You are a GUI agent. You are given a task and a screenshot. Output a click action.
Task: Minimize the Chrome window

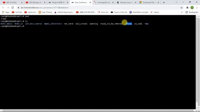coord(183,2)
